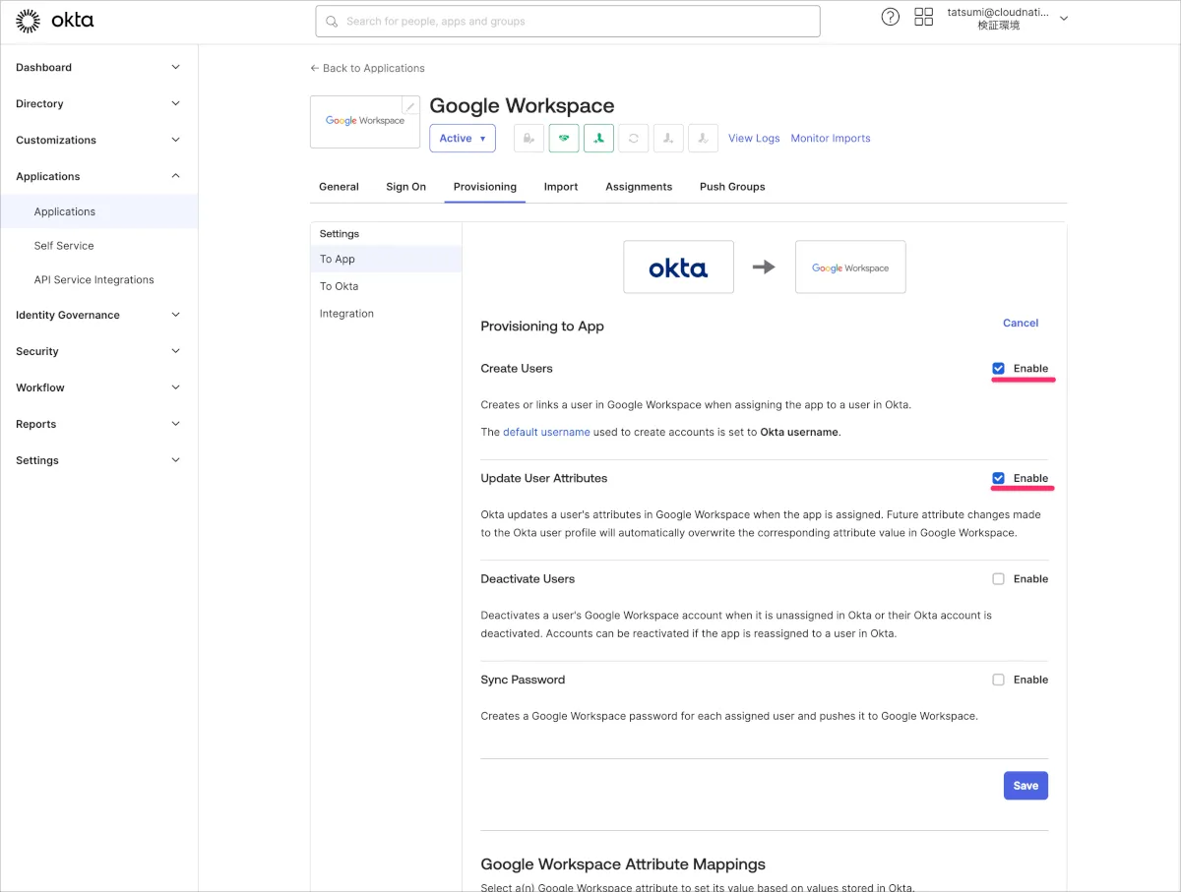Uncheck Create Users Enable checkbox
This screenshot has height=892, width=1181.
click(x=998, y=369)
